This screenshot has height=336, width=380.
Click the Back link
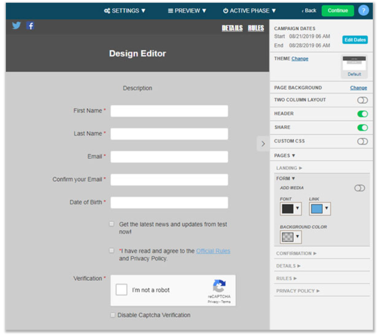pyautogui.click(x=309, y=10)
